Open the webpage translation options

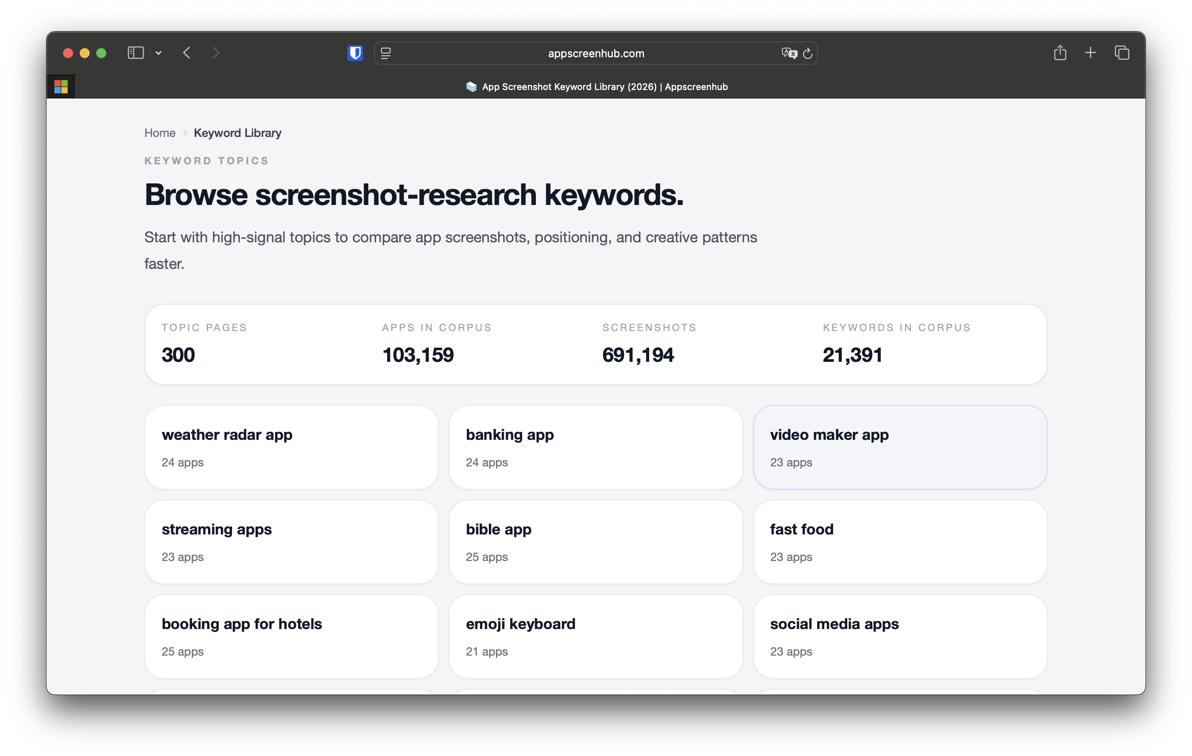789,53
